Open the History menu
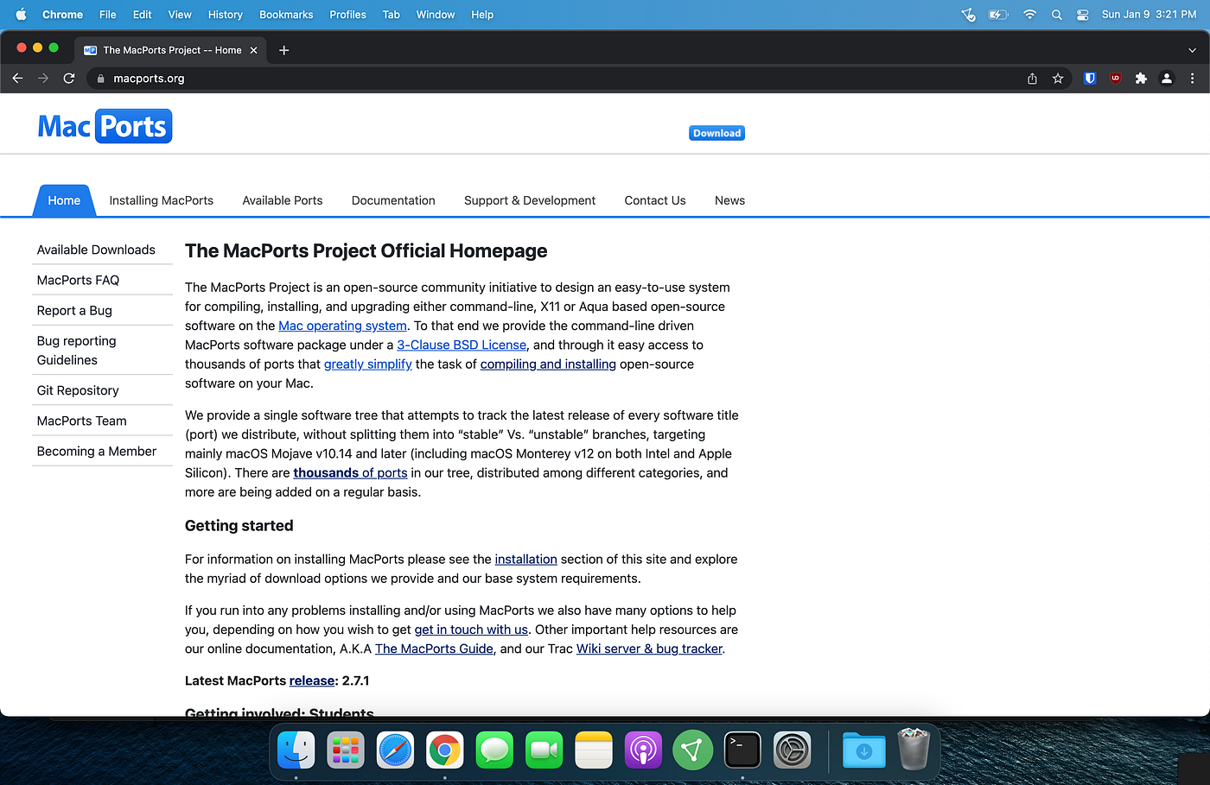Image resolution: width=1210 pixels, height=785 pixels. tap(225, 15)
